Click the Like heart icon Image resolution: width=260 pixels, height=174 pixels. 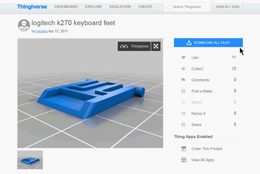[x=183, y=57]
